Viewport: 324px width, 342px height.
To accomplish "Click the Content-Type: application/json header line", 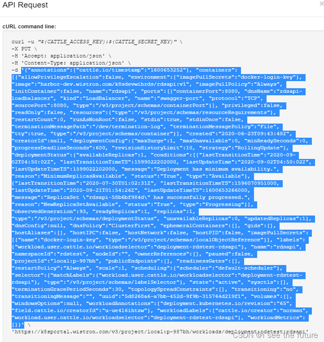I will pos(71,63).
